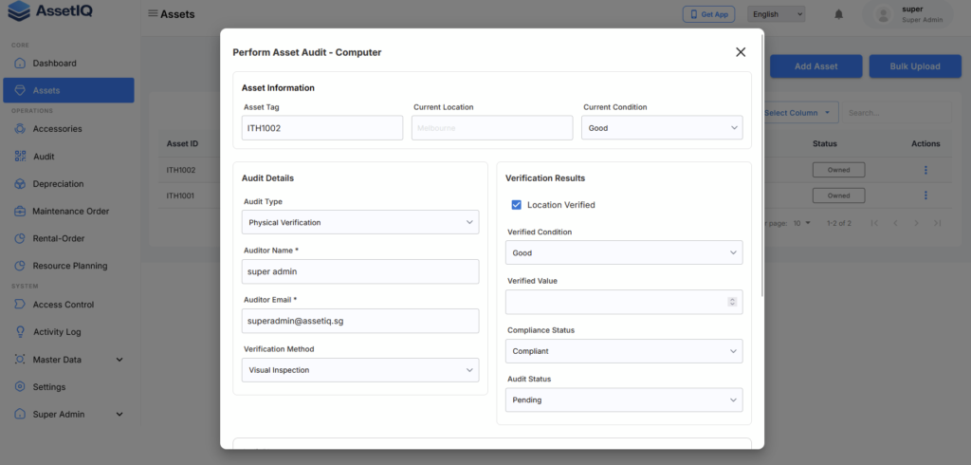Open the Verification Method dropdown
This screenshot has height=465, width=971.
click(x=360, y=370)
